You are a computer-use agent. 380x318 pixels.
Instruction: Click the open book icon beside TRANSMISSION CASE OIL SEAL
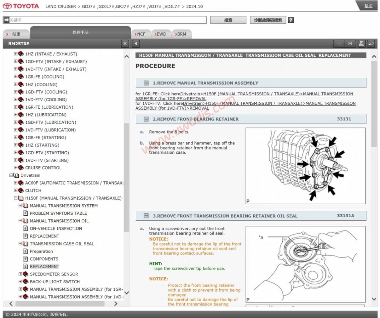(x=26, y=244)
